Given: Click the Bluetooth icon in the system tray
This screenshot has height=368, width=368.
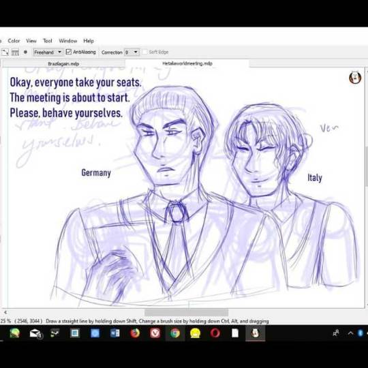Looking at the screenshot, I should click(361, 333).
